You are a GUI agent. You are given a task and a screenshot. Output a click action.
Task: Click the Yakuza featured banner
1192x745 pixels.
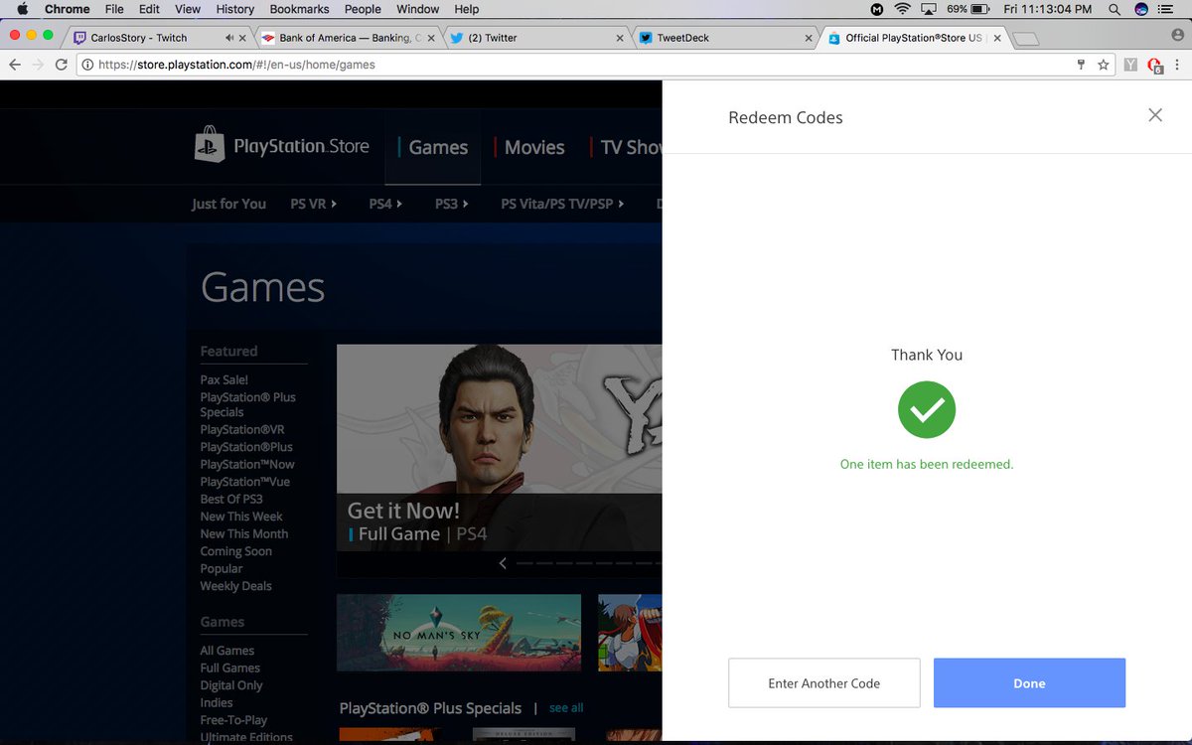click(x=499, y=447)
